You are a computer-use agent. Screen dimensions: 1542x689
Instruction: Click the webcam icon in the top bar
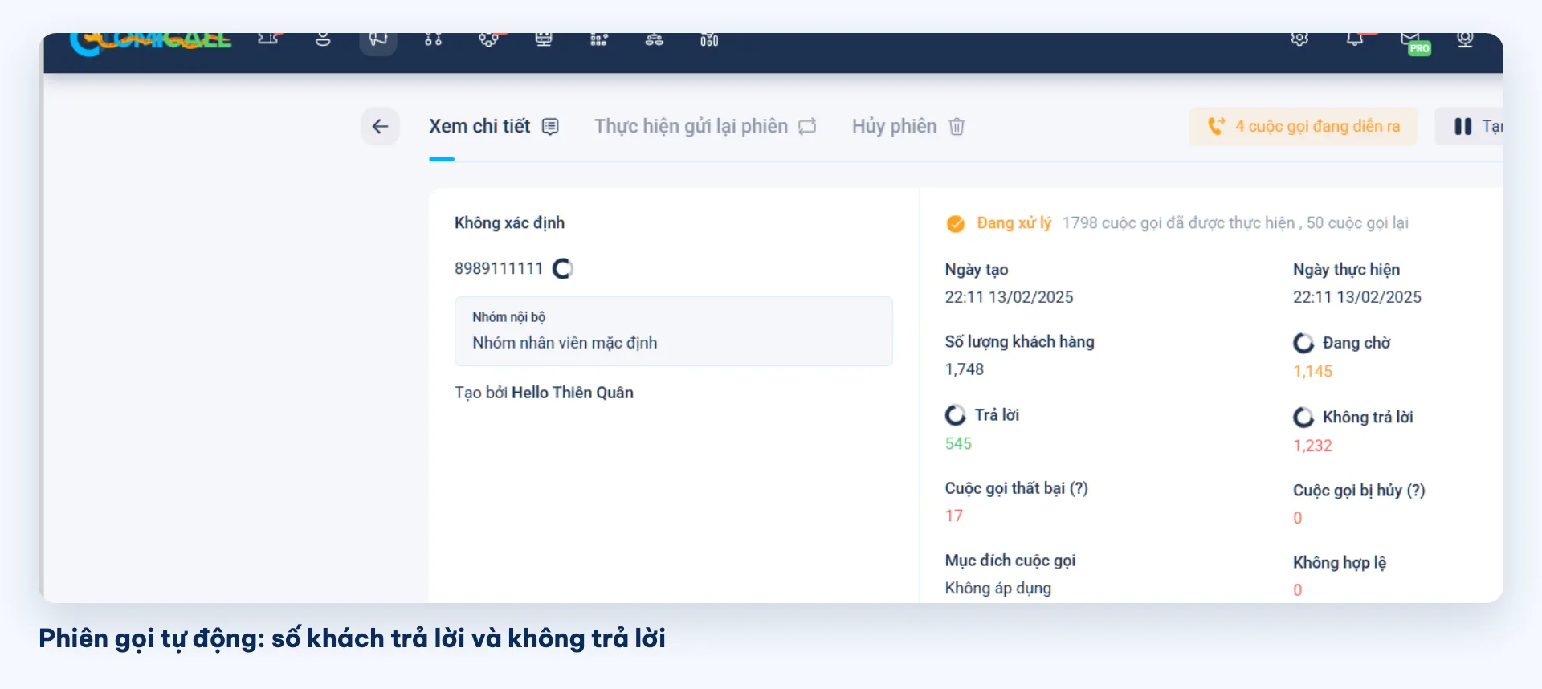tap(1465, 39)
